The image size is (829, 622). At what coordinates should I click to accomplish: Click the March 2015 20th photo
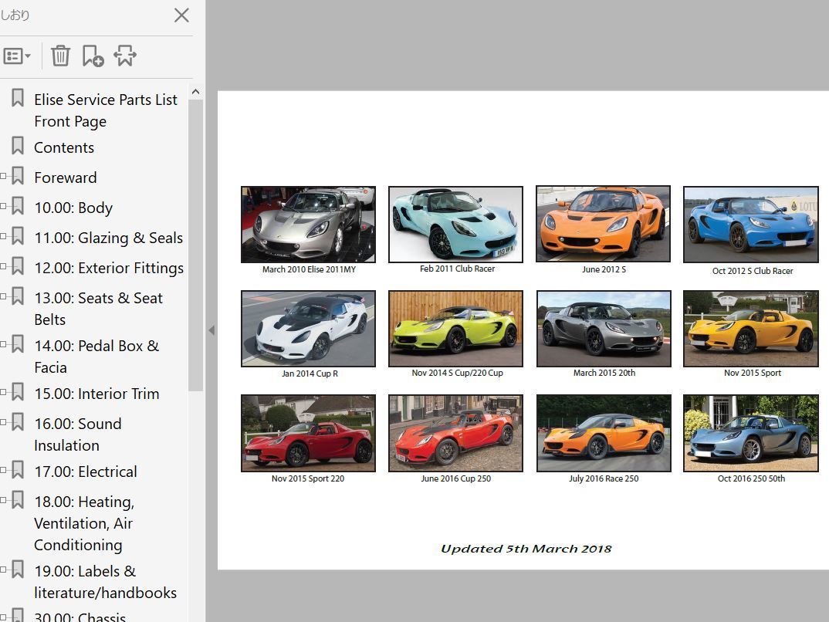coord(604,328)
